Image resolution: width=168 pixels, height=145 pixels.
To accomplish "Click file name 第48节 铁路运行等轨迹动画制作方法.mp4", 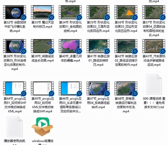I will click(126, 105).
